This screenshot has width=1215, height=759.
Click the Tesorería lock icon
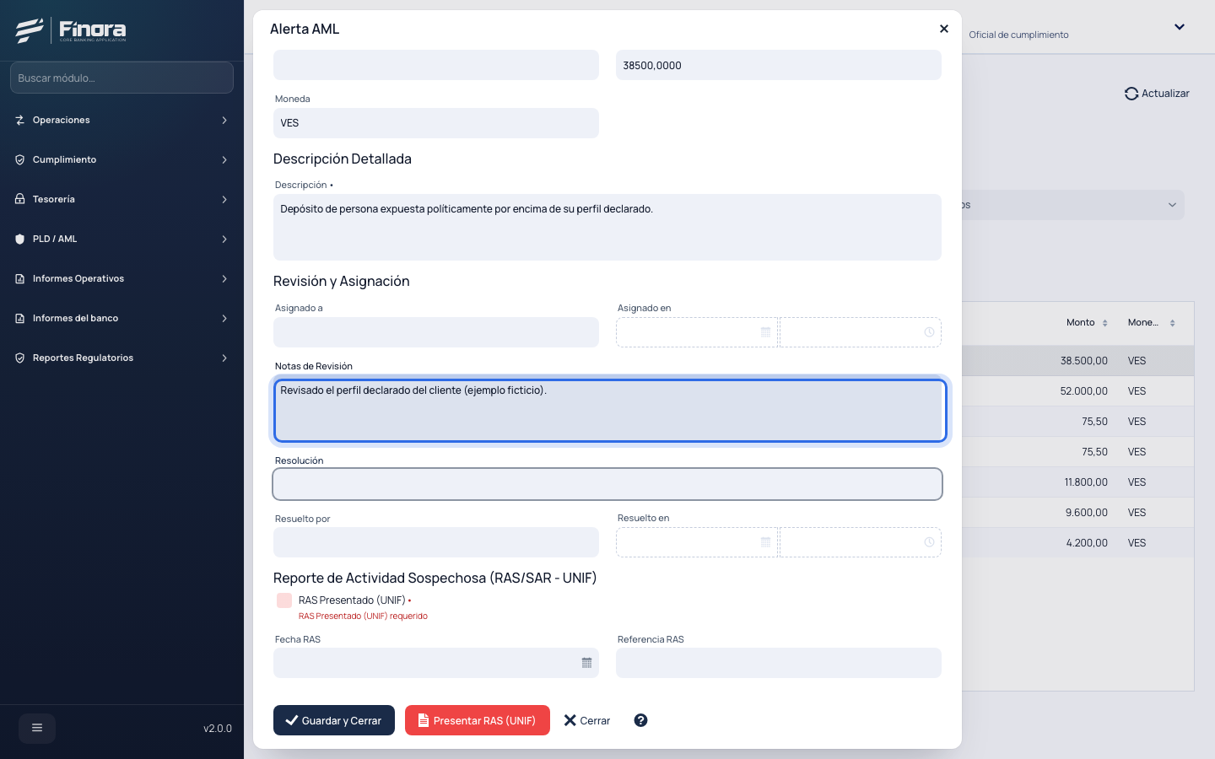(x=19, y=199)
